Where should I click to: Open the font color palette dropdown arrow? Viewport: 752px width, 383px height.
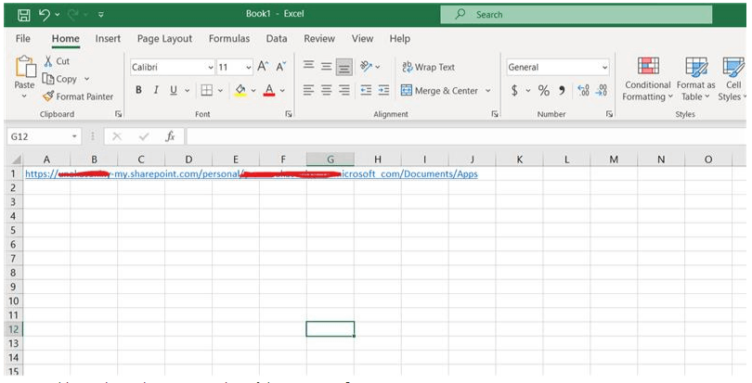282,90
